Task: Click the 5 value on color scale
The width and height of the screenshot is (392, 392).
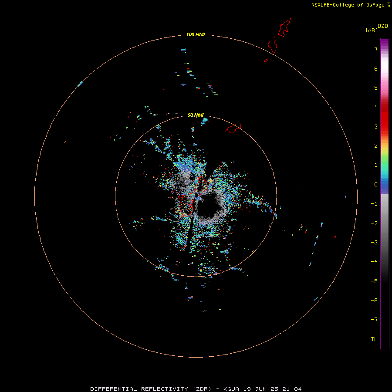Action: [x=376, y=88]
